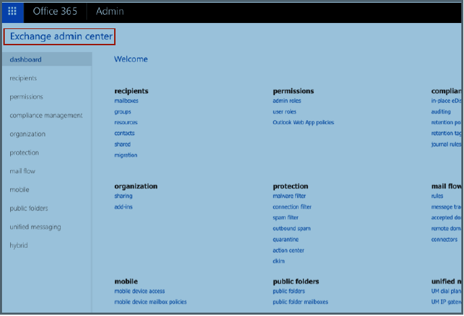Open the contacts link

point(124,134)
